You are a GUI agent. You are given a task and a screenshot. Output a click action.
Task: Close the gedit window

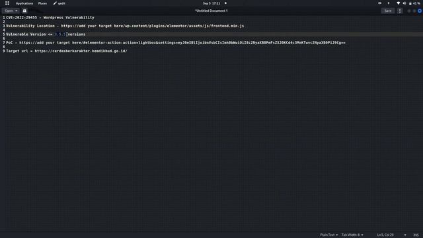pyautogui.click(x=420, y=11)
